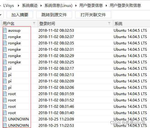Click the file icon of pi 08:32:06 row

coord(5,87)
